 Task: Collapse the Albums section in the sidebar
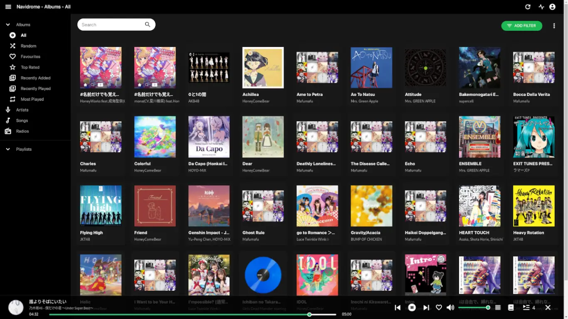(7, 24)
